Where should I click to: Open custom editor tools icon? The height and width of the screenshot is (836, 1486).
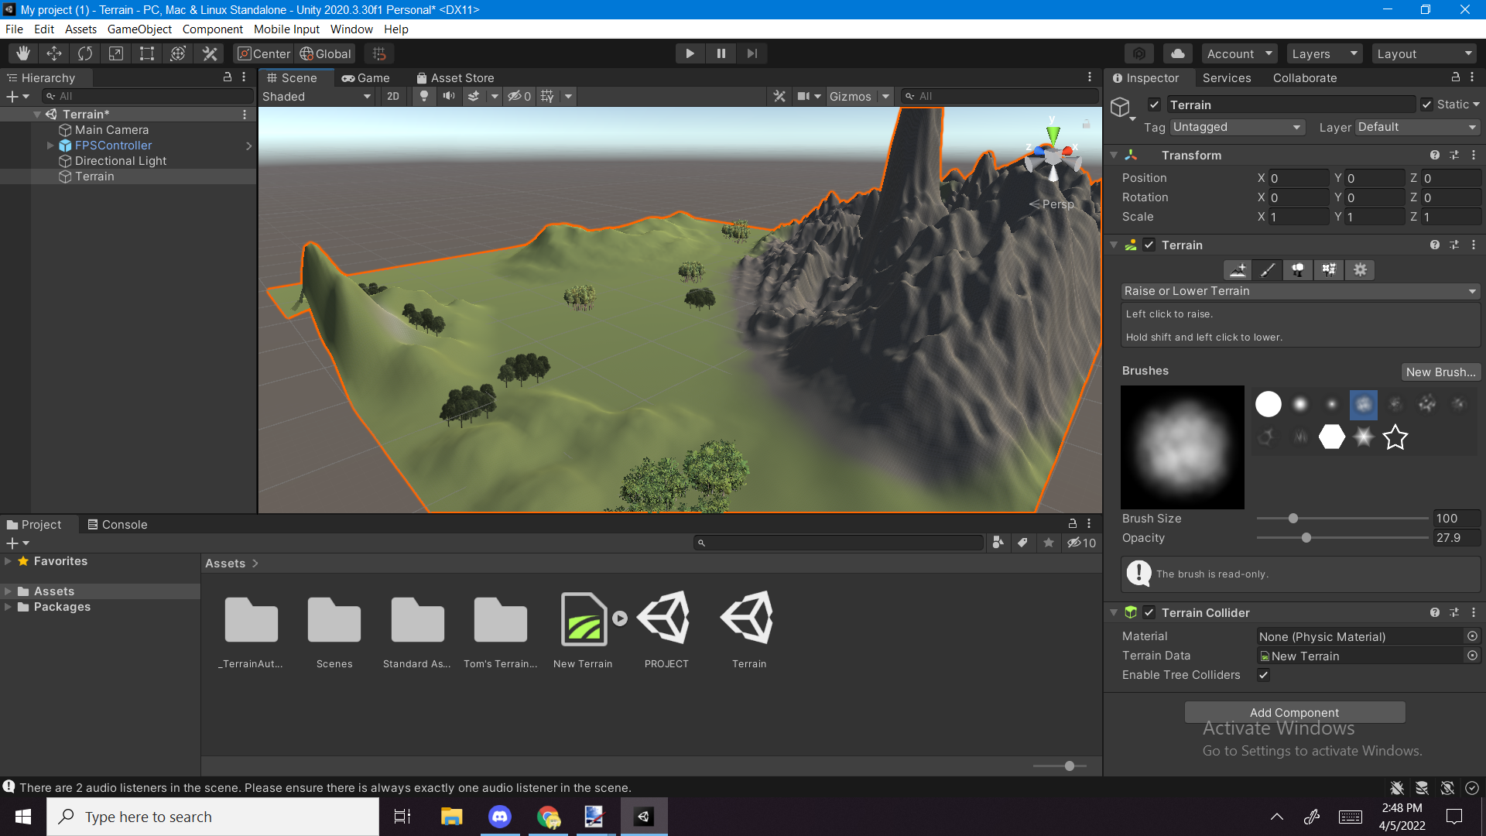click(210, 53)
